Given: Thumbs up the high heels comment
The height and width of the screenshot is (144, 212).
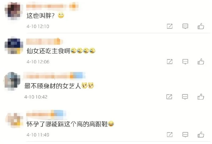Looking at the screenshot, I should tap(201, 135).
